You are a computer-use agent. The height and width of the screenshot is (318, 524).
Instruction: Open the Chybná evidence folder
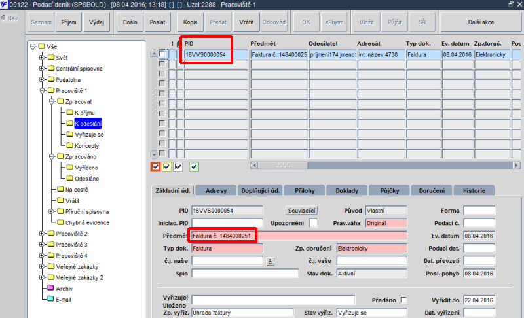(x=87, y=223)
